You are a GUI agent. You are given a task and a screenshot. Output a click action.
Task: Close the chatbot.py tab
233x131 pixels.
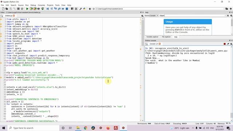(x=14, y=16)
